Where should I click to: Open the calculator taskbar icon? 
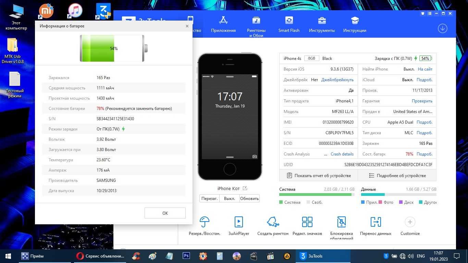click(220, 256)
